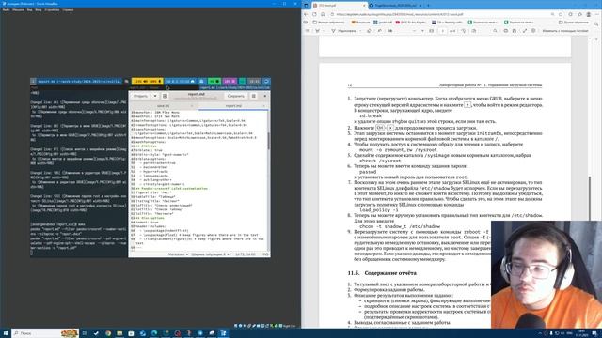This screenshot has height=338, width=602.
Task: Toggle the PDF table of contents sidebar
Action: coord(308,31)
